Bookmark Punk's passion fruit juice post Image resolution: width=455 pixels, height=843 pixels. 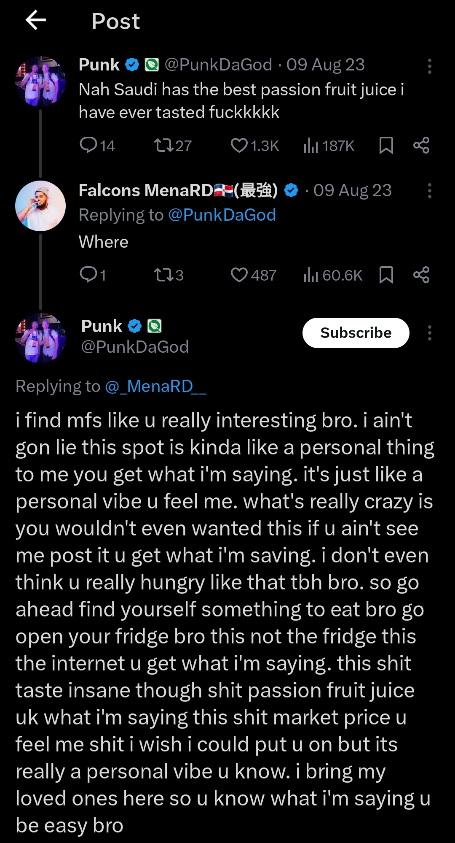pos(386,146)
